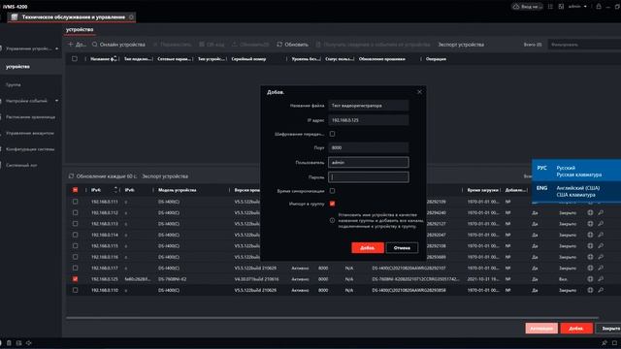
Task: Click the 'Пароль' password input field
Action: (x=369, y=176)
